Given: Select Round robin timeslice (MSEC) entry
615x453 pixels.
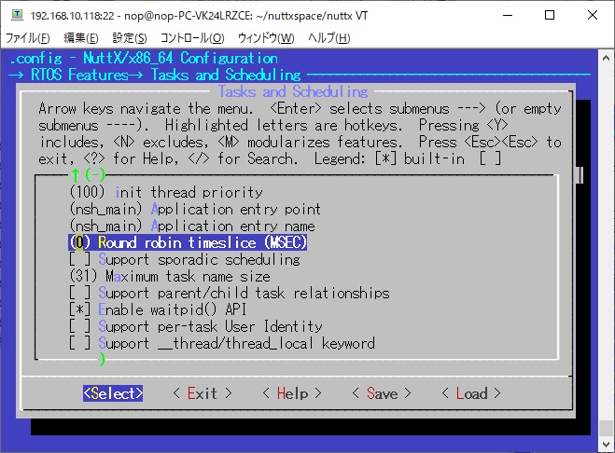Looking at the screenshot, I should click(188, 242).
